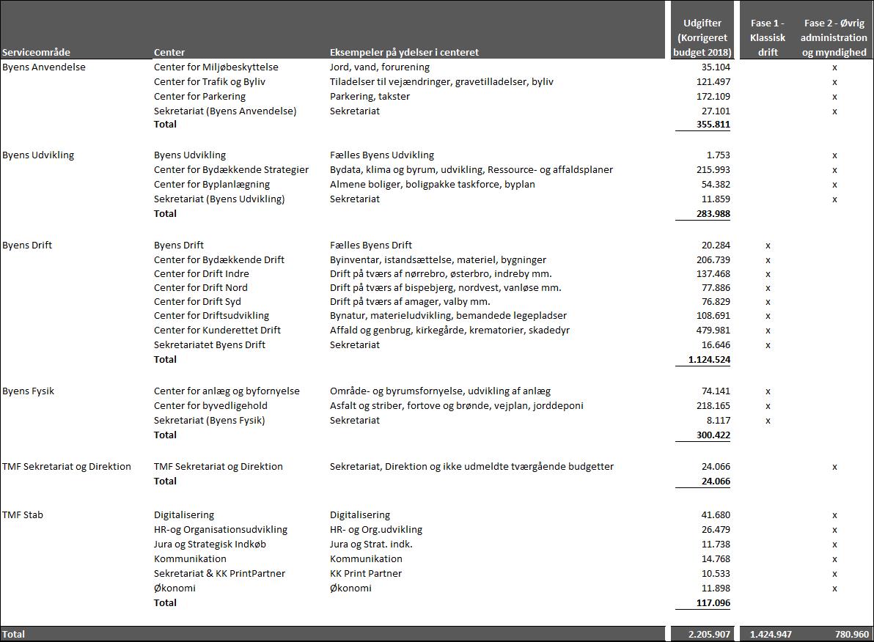The image size is (874, 642).
Task: Click 'Center for Trafik og Byliv'
Action: [x=210, y=82]
